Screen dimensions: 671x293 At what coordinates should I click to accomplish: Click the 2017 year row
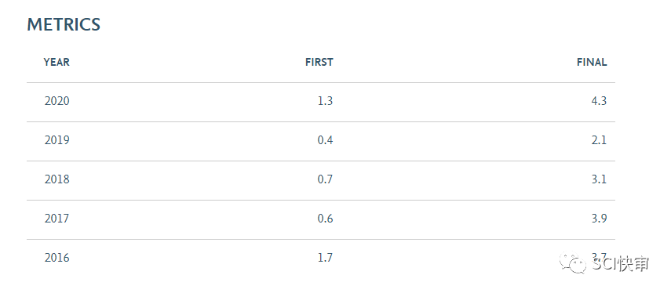[321, 219]
